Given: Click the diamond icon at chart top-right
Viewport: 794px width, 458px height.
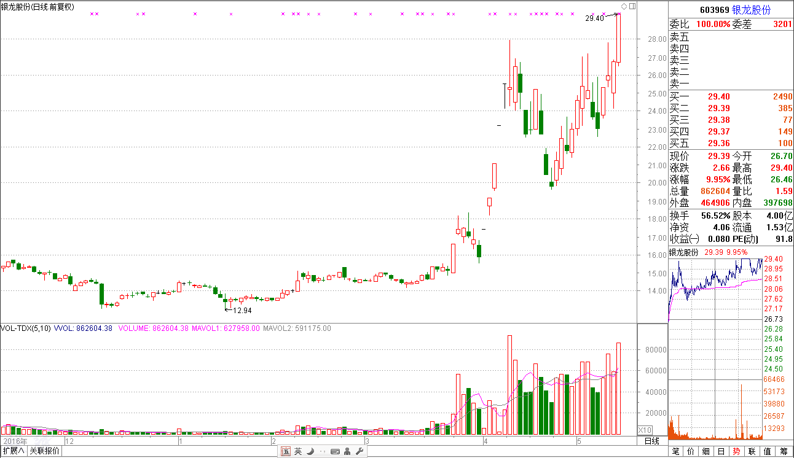Looking at the screenshot, I should click(624, 6).
